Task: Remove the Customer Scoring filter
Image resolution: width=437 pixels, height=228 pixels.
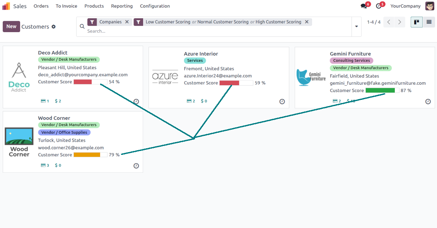Action: coord(307,22)
